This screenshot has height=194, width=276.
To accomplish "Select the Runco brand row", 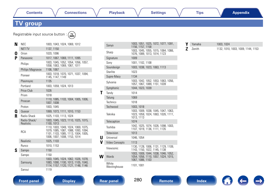I will coord(55,146).
